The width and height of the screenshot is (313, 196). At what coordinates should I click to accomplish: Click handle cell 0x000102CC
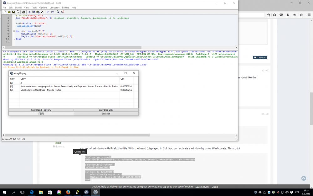(126, 90)
